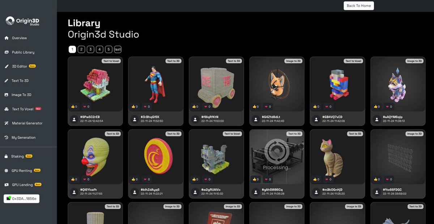Heart the truck model #f8IqRfKtN

click(x=207, y=107)
